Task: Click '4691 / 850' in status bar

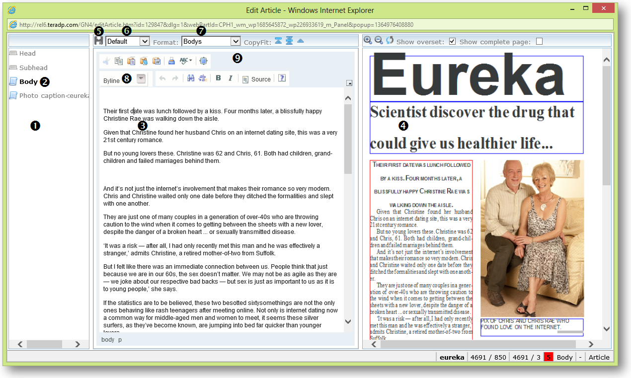Action: coord(488,357)
